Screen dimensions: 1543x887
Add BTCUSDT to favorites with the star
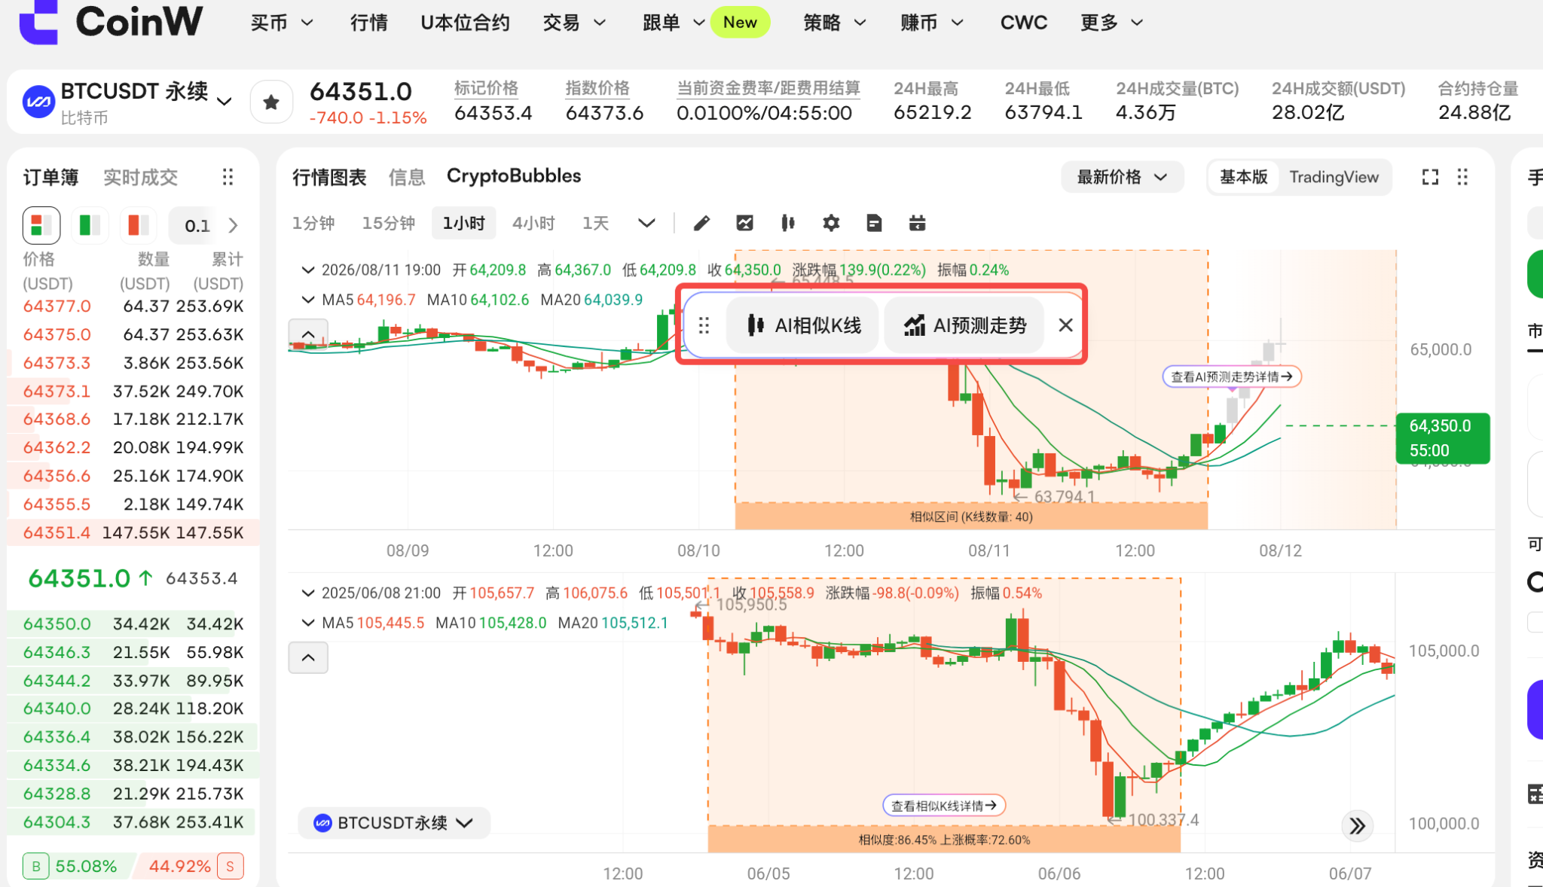[271, 102]
